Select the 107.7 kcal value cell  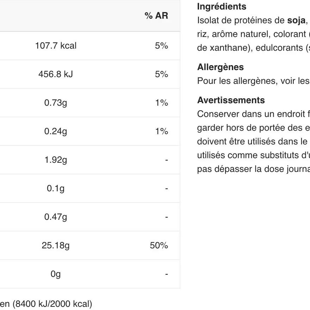point(56,46)
